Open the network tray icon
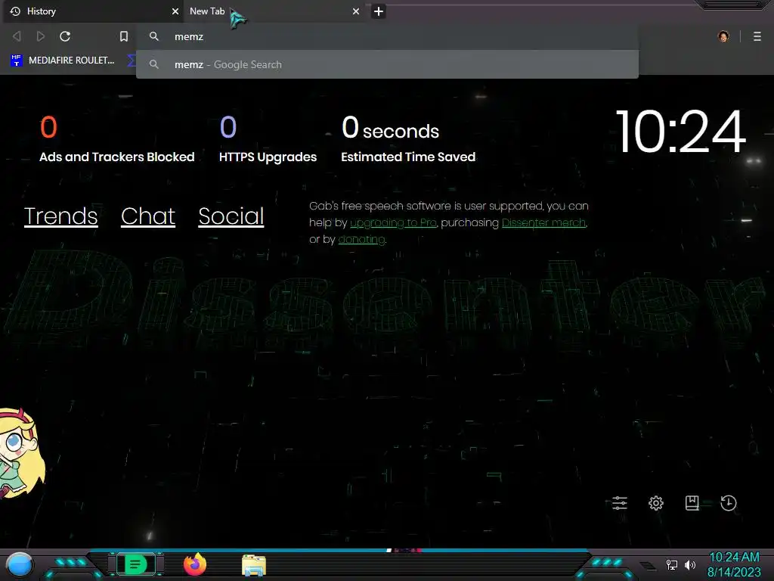774x581 pixels. [x=671, y=564]
